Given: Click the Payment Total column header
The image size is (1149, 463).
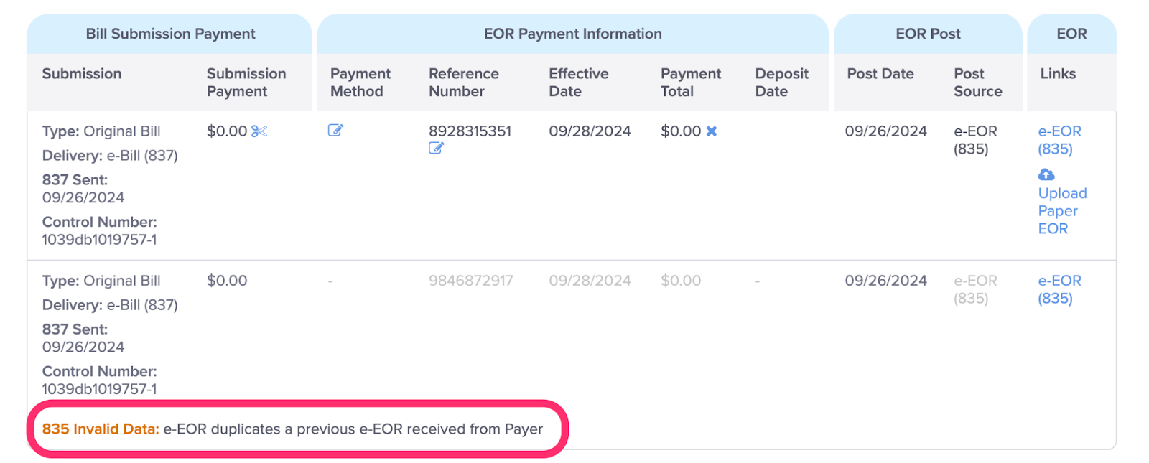Looking at the screenshot, I should pyautogui.click(x=690, y=83).
